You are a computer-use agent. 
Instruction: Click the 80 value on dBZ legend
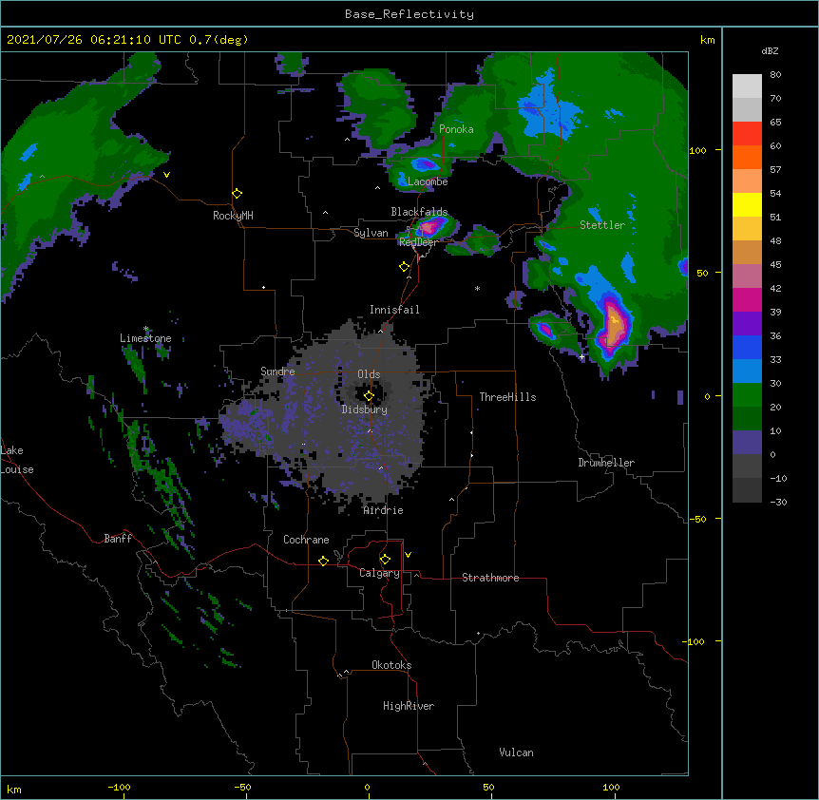click(x=775, y=75)
